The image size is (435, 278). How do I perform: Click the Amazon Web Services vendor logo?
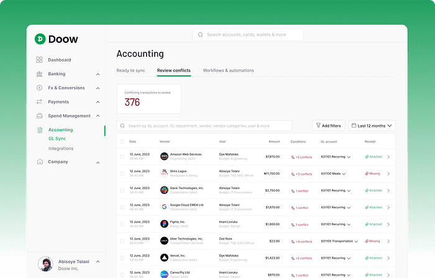[164, 156]
